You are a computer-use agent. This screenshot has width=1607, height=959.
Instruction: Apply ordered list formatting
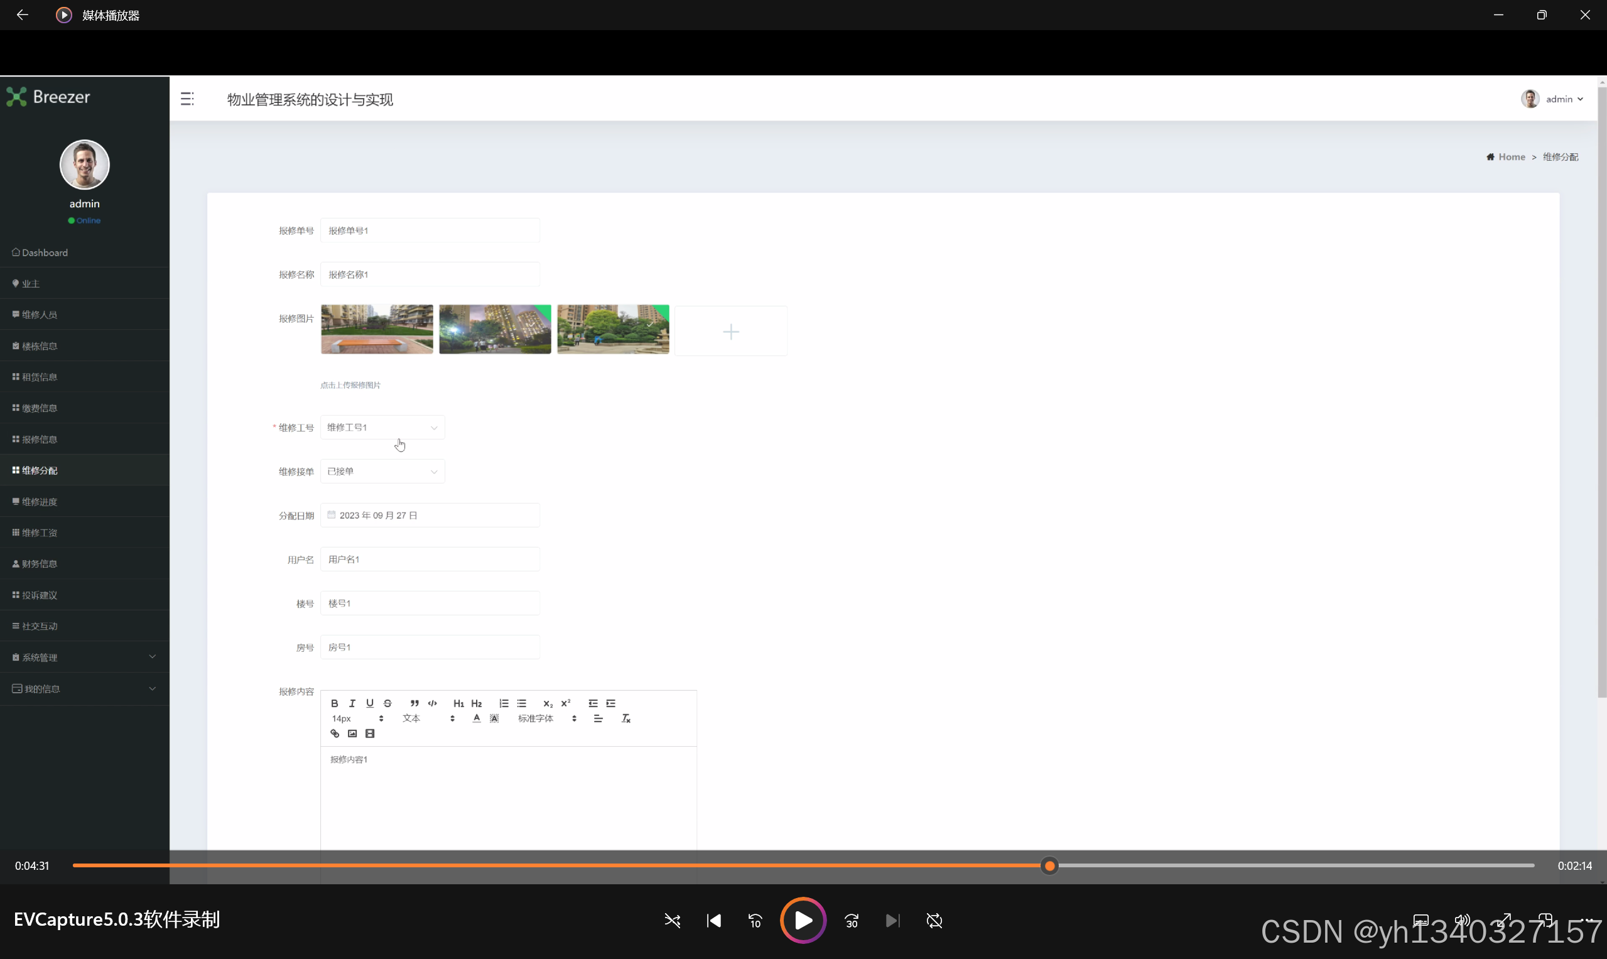click(x=504, y=703)
